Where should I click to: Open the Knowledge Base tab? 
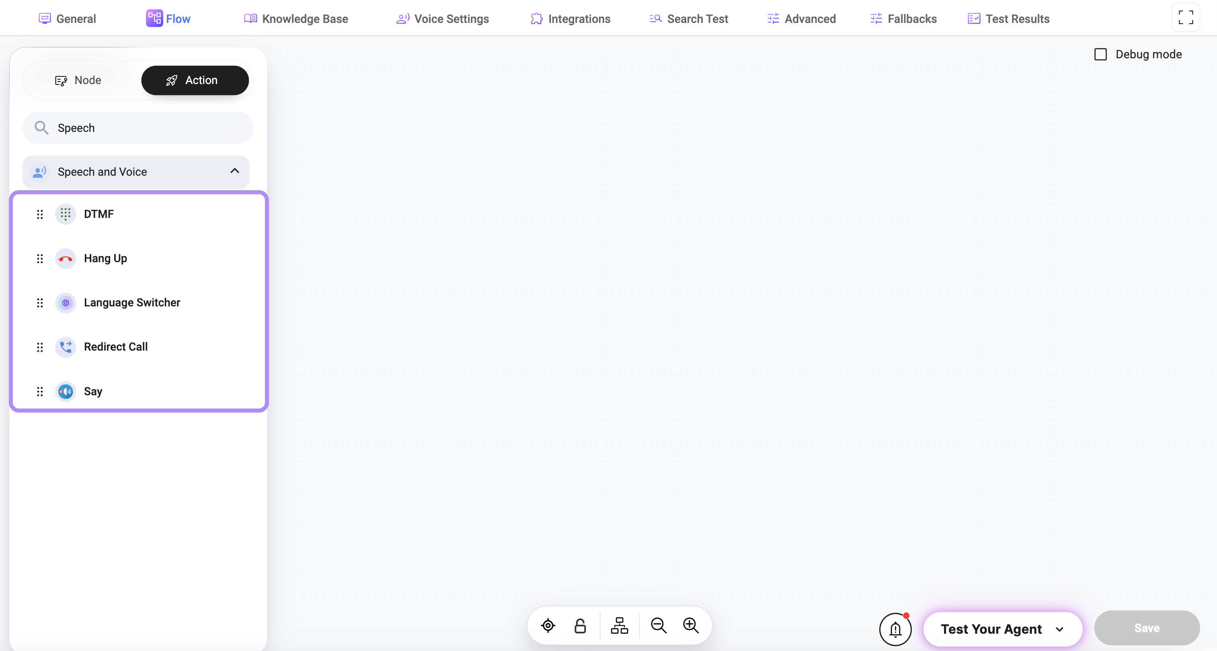296,19
